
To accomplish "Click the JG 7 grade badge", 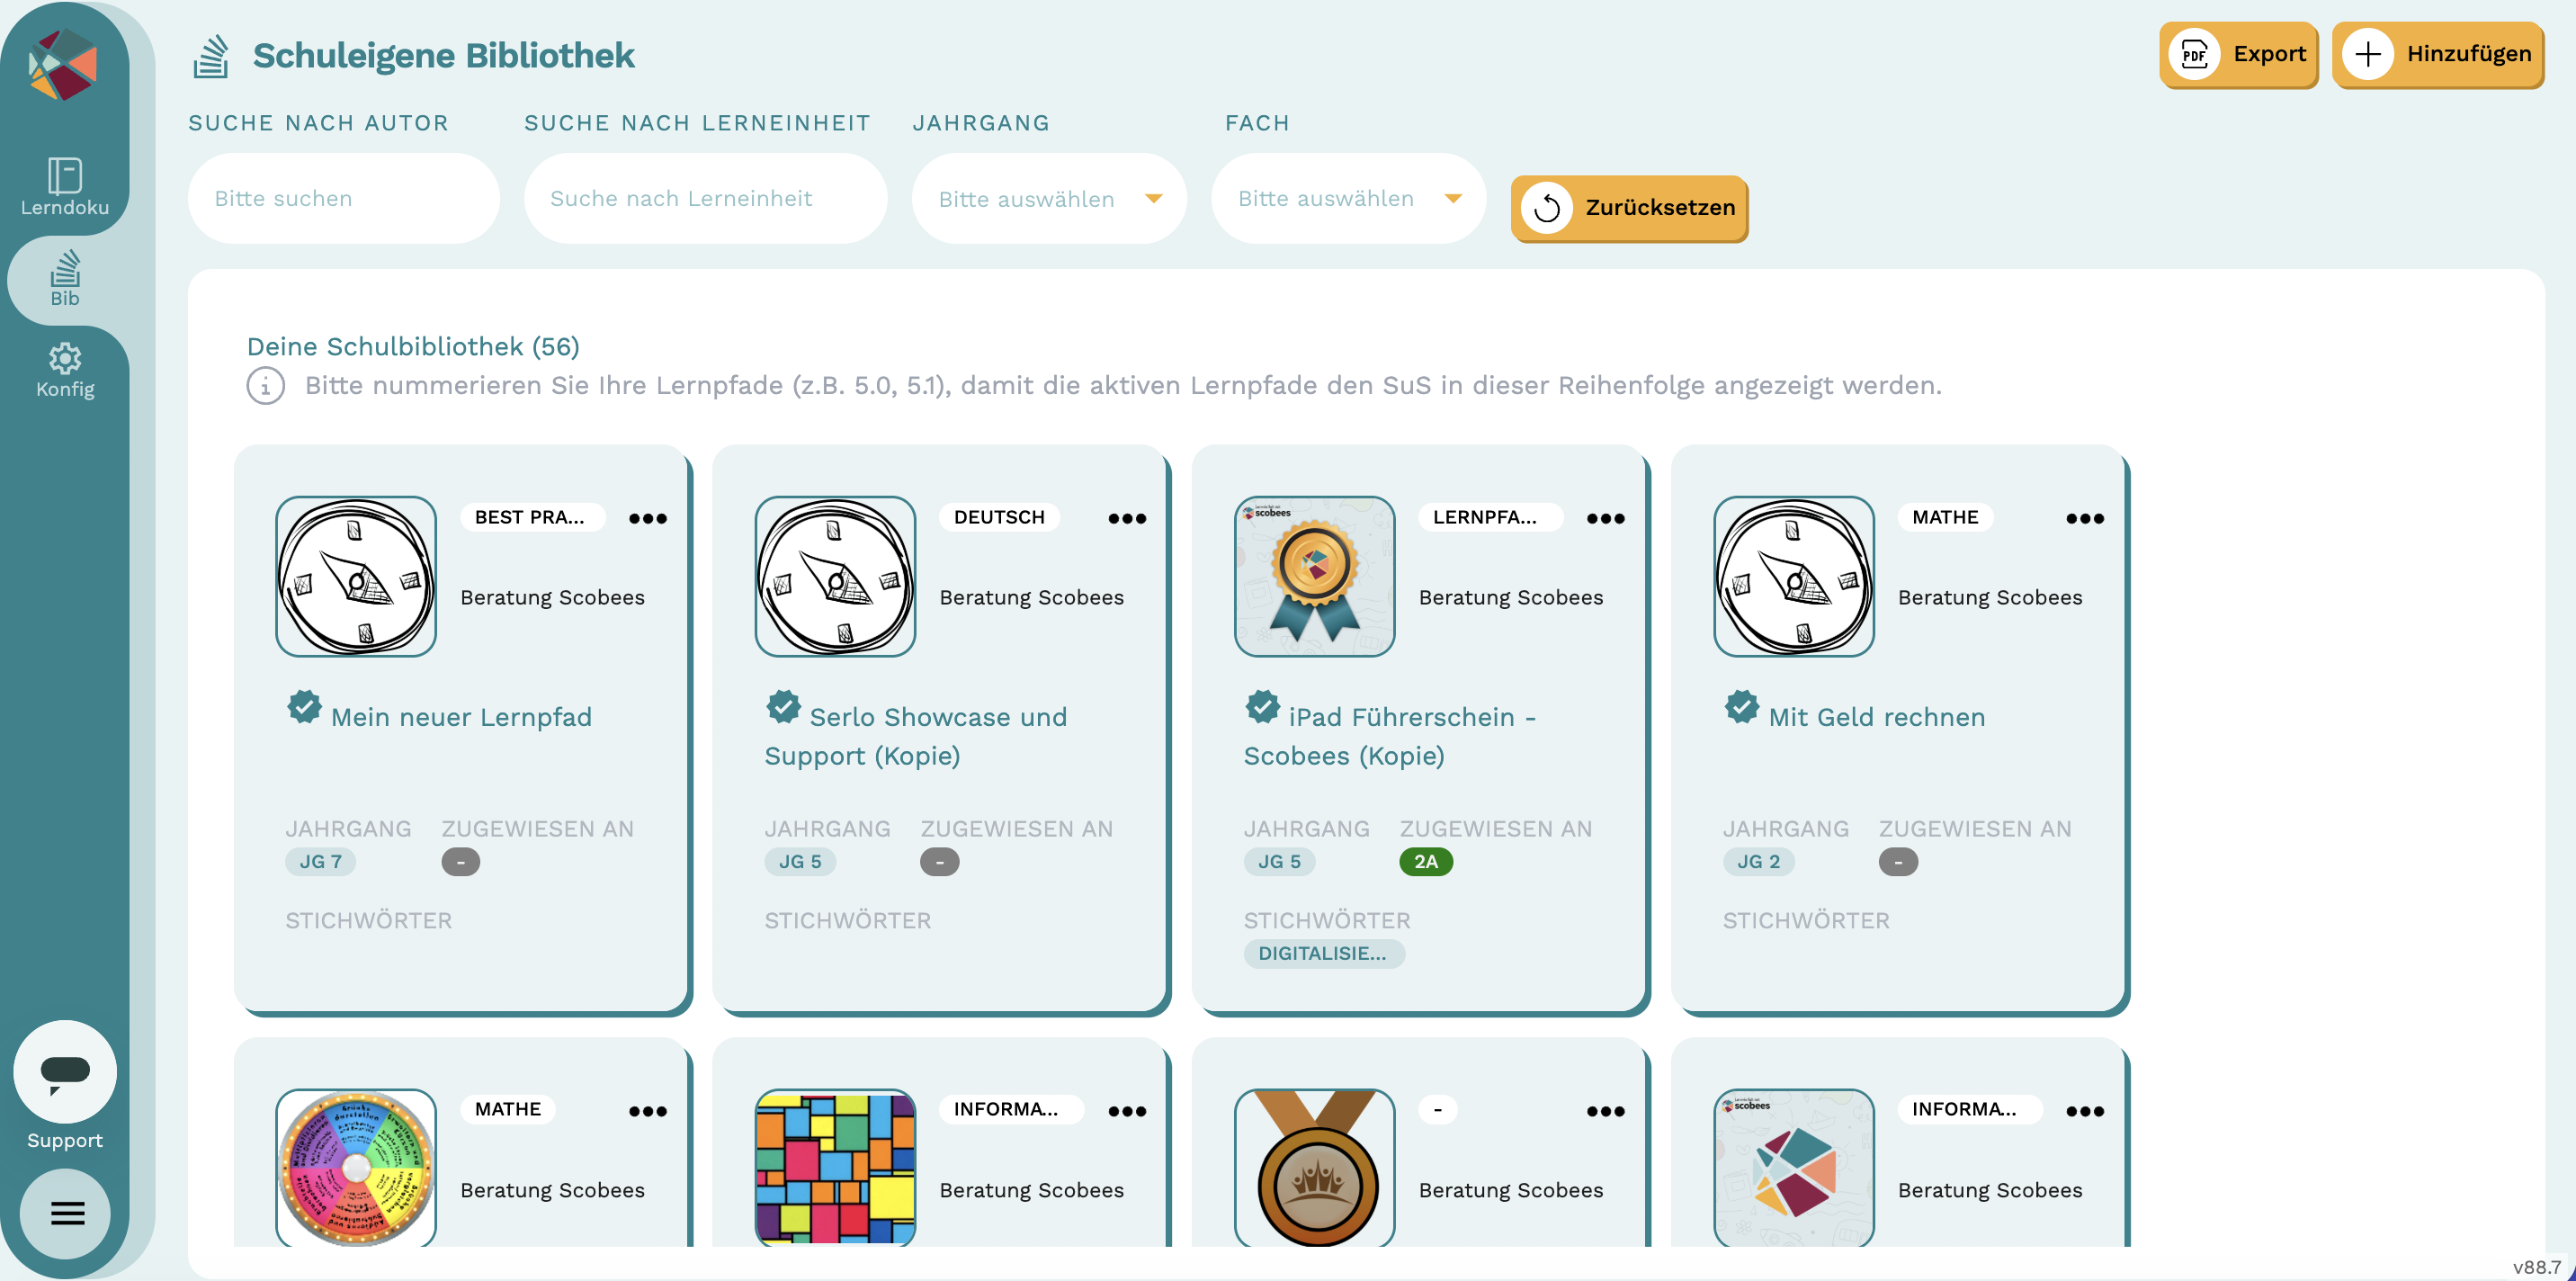I will click(320, 862).
